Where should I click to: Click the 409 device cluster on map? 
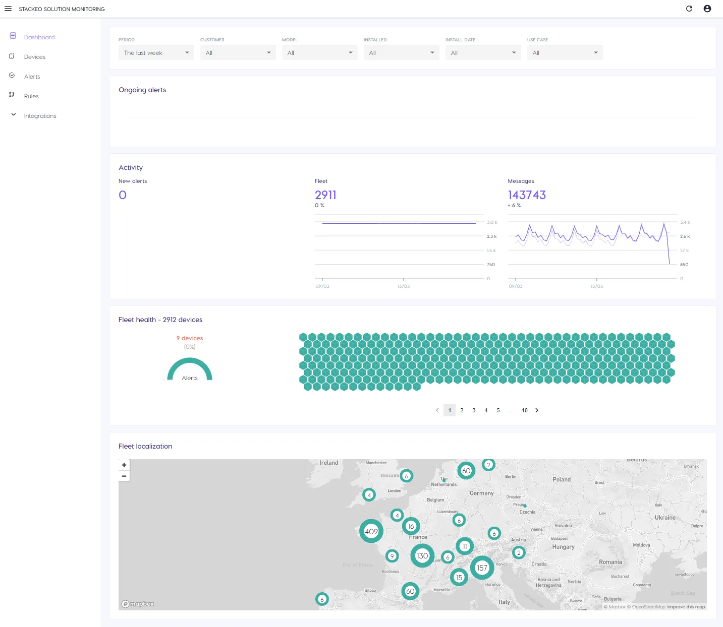click(x=371, y=531)
